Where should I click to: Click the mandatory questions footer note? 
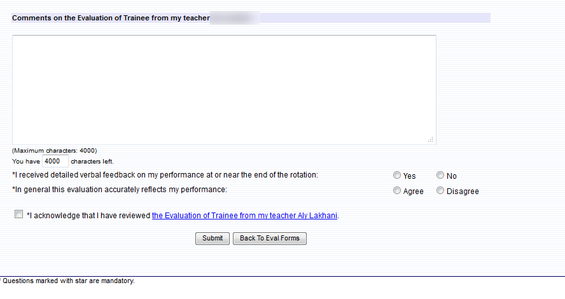[69, 281]
